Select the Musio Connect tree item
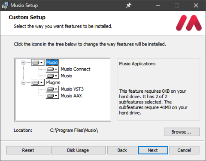Image resolution: width=206 pixels, height=161 pixels. click(76, 69)
